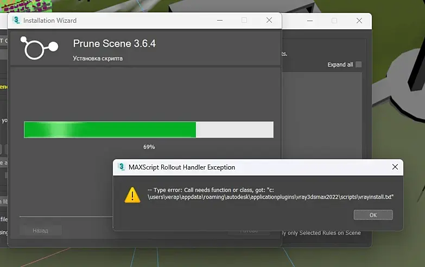Click the vrayinstall.txt file path text
This screenshot has width=425, height=267.
(270, 197)
